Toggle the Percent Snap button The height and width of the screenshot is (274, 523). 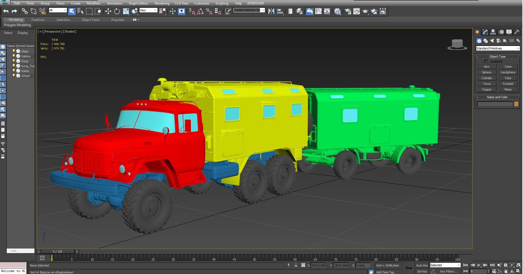209,11
